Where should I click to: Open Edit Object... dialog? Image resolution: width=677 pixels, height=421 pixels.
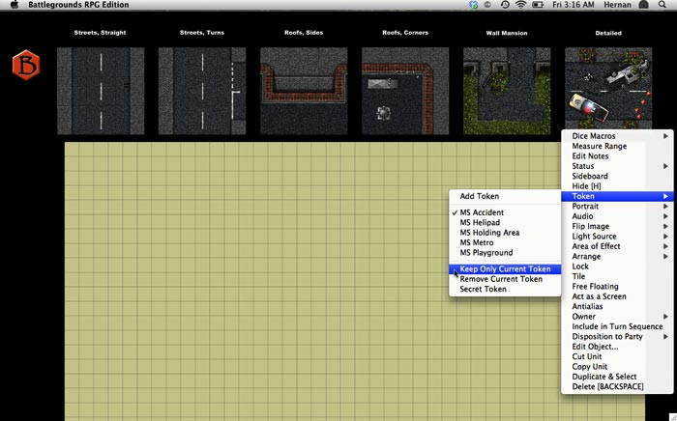[x=617, y=347]
